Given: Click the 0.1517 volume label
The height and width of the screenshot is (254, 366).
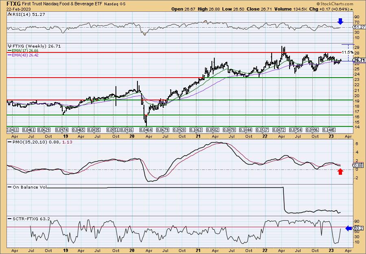Looking at the screenshot, I should tap(262, 130).
